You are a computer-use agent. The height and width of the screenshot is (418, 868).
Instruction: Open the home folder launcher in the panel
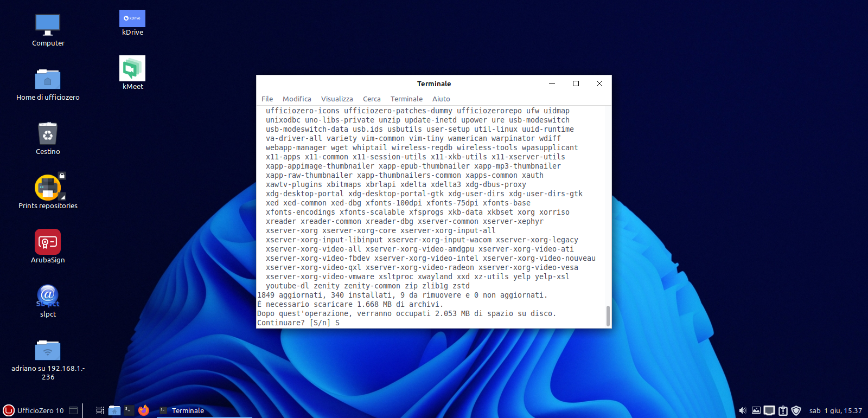coord(114,410)
